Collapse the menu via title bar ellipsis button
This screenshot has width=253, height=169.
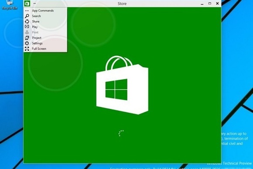coord(34,3)
